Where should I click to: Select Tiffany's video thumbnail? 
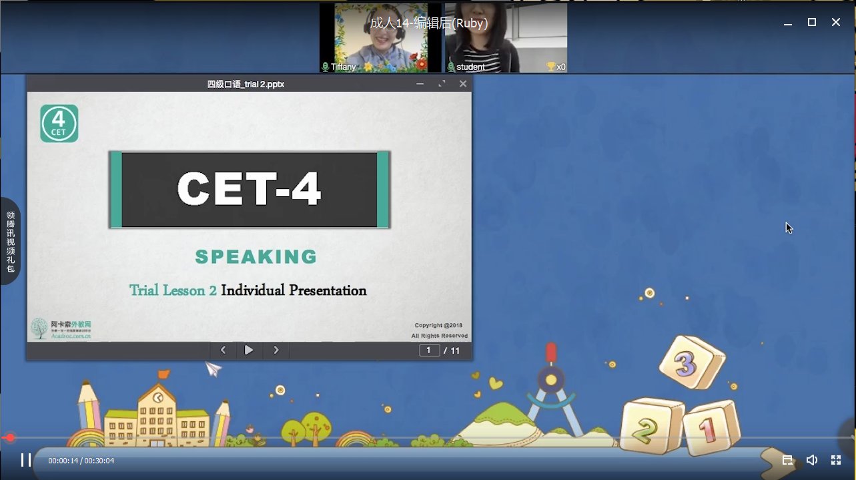pos(380,37)
